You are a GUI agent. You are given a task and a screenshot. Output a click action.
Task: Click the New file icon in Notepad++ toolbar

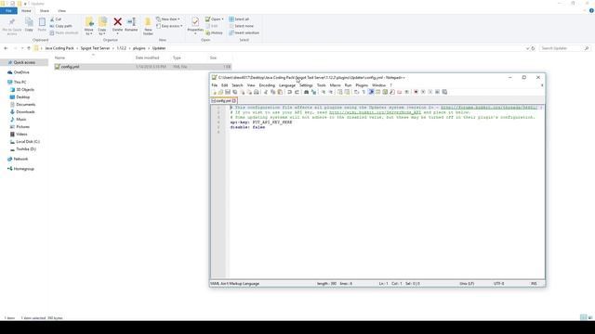[x=215, y=92]
